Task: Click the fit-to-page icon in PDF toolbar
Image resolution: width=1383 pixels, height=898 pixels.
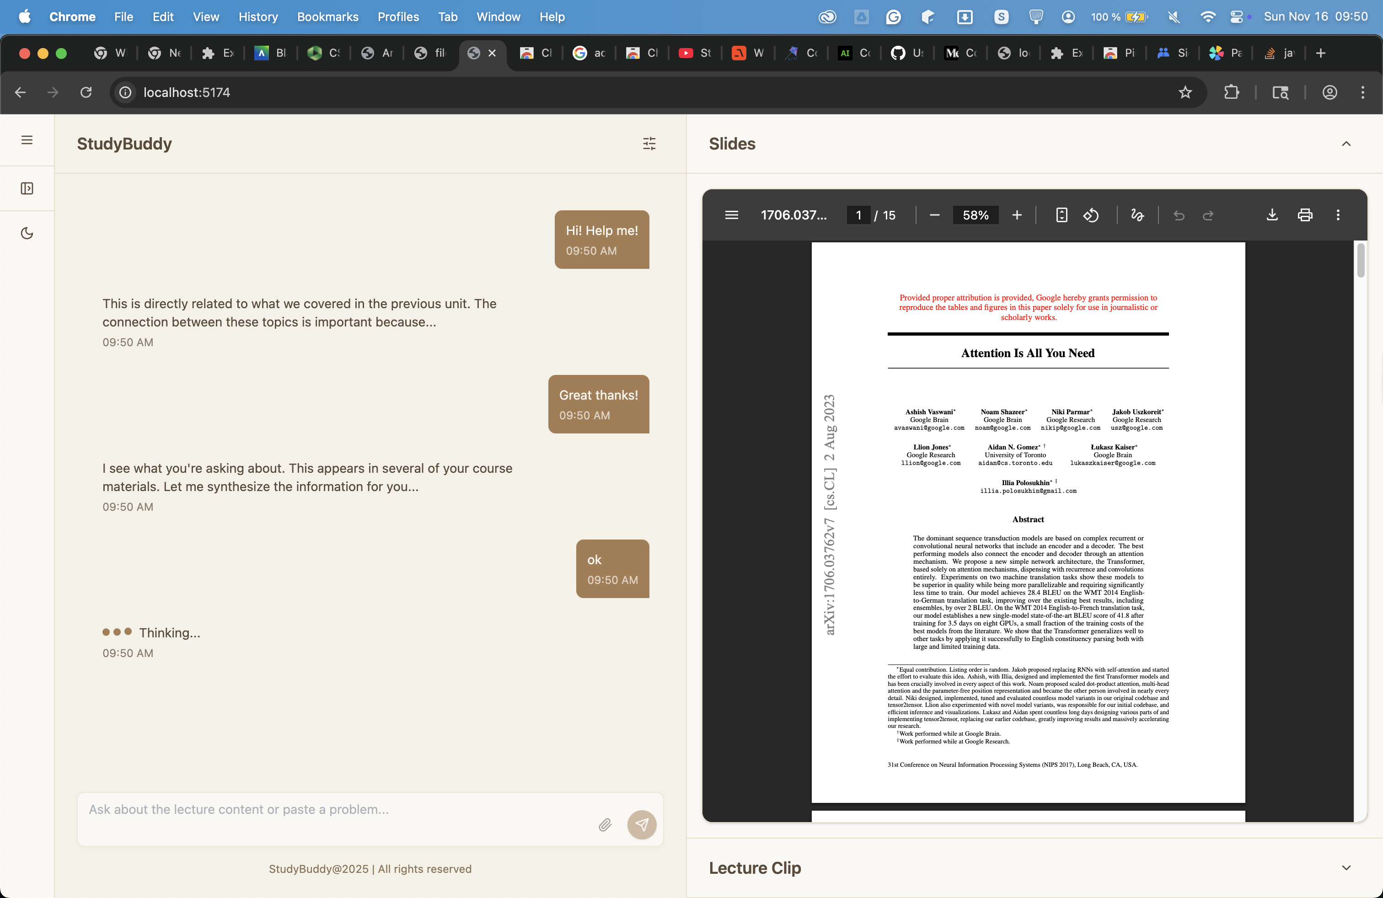Action: (x=1061, y=215)
